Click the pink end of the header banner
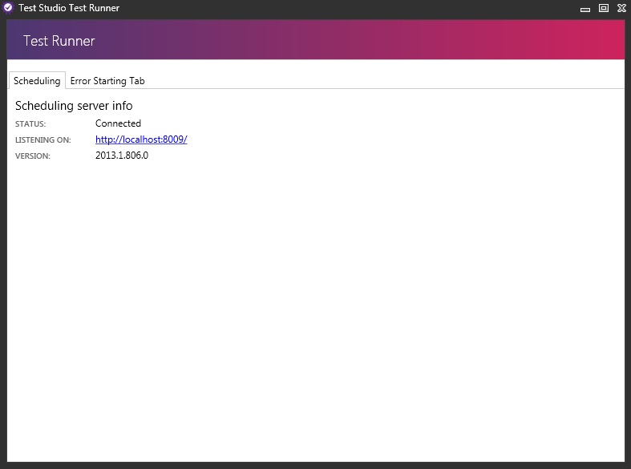 (593, 40)
